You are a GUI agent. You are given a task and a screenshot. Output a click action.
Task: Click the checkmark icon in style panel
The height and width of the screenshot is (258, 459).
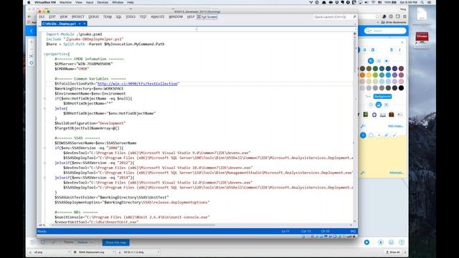(x=394, y=135)
